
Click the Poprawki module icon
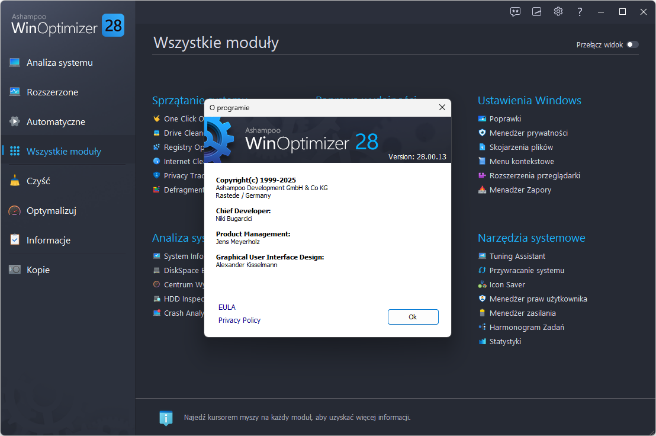click(482, 119)
